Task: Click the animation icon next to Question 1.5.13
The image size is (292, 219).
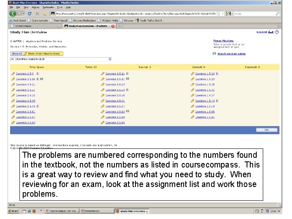Action: click(217, 73)
